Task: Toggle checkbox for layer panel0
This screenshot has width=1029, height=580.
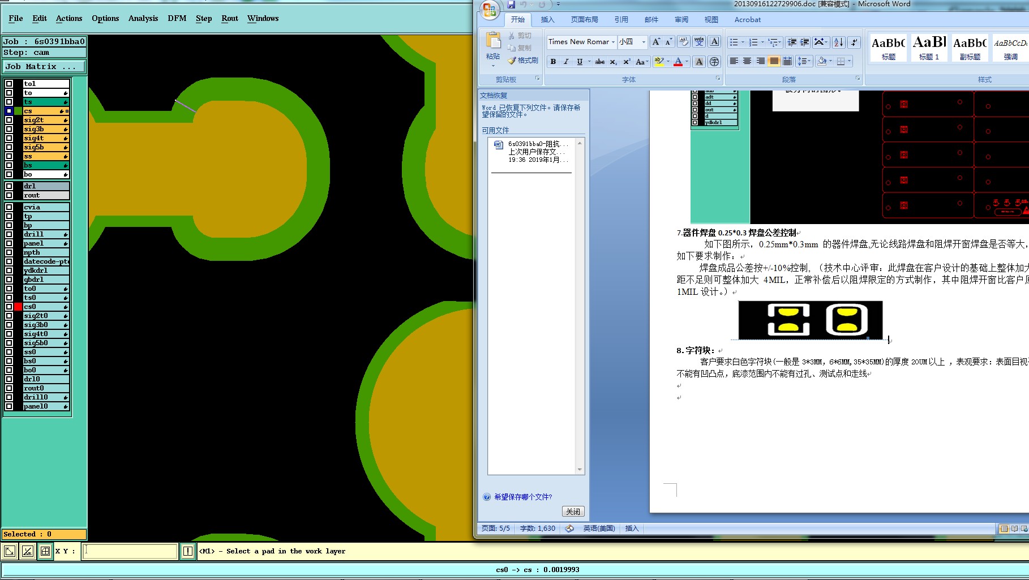Action: tap(9, 406)
